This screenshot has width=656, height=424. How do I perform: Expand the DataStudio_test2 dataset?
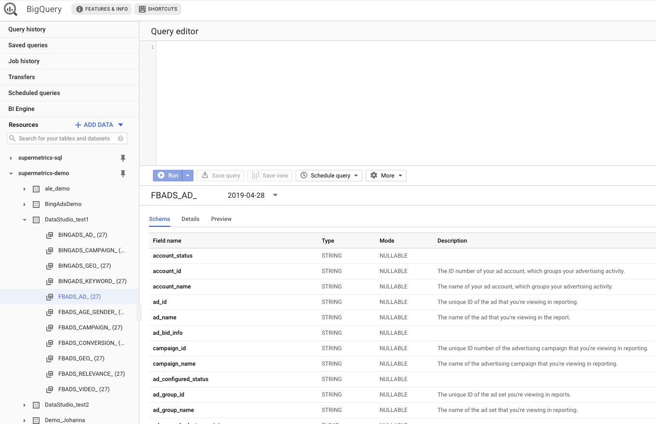[x=25, y=405]
